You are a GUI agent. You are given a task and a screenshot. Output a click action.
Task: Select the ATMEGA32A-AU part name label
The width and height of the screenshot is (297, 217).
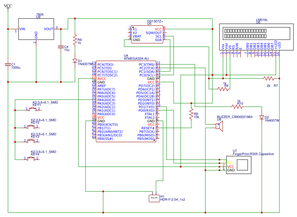pyautogui.click(x=136, y=59)
